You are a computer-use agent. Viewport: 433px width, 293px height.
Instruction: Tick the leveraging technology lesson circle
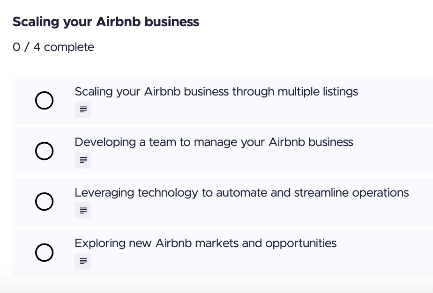pyautogui.click(x=44, y=202)
